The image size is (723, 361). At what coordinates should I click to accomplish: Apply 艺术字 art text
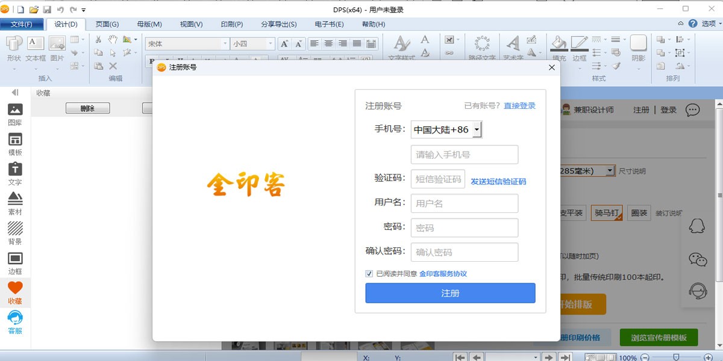pyautogui.click(x=513, y=48)
